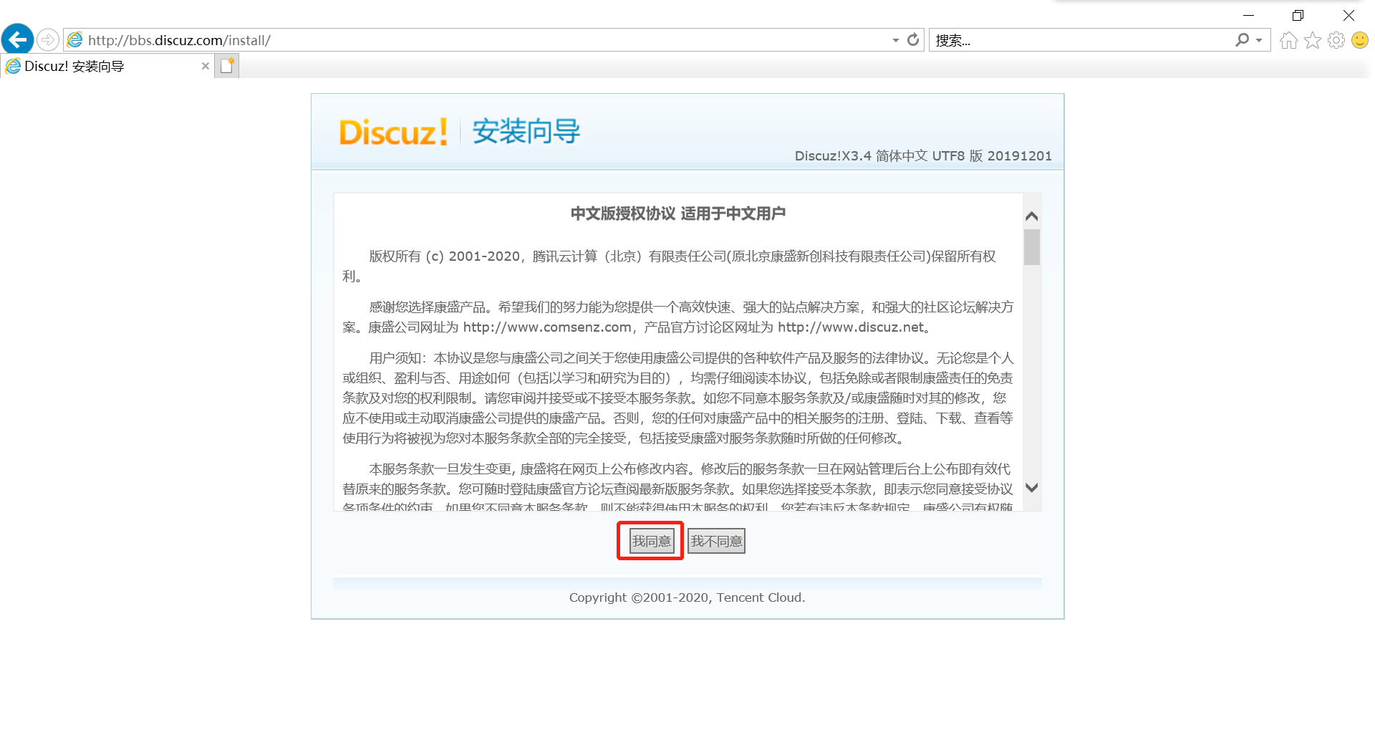The image size is (1375, 730).
Task: Open the Home page icon
Action: pyautogui.click(x=1289, y=40)
